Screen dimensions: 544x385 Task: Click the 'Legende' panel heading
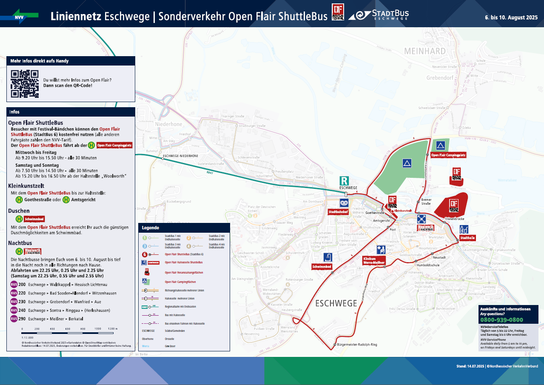151,228
